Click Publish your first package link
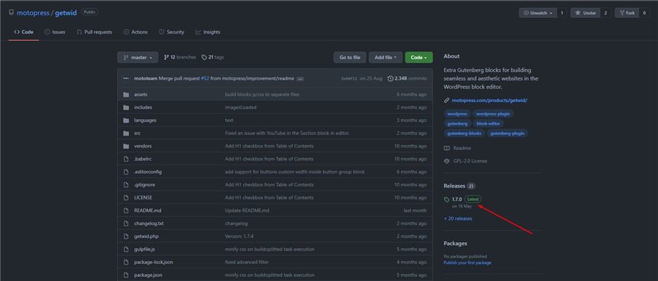 coord(467,263)
